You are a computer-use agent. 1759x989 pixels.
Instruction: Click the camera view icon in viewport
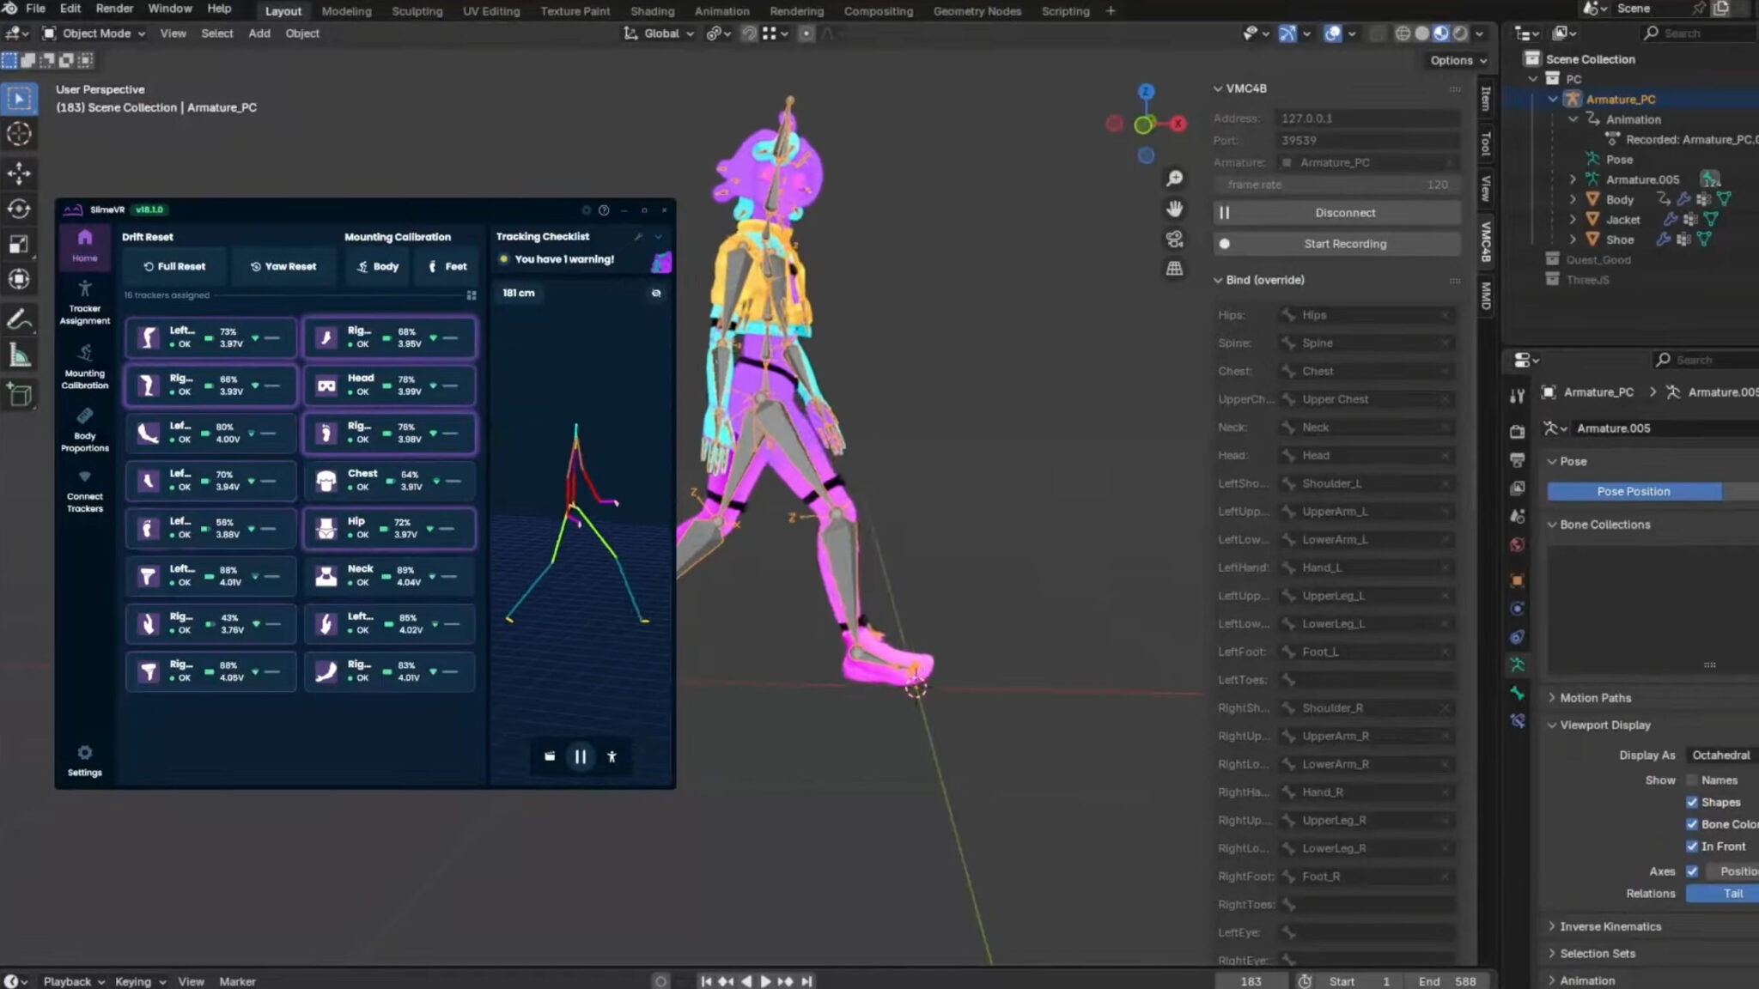tap(1174, 239)
